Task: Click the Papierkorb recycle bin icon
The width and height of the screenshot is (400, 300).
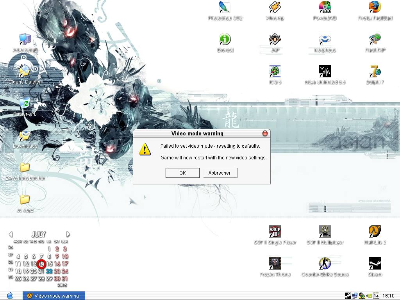Action: (x=25, y=103)
